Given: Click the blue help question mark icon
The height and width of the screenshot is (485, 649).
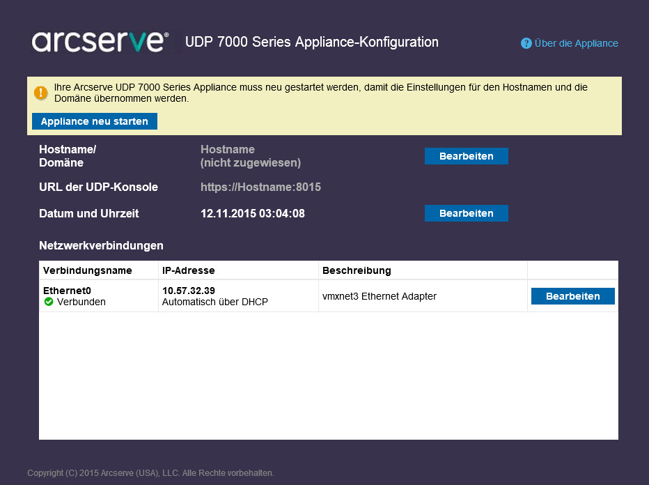Looking at the screenshot, I should tap(526, 43).
